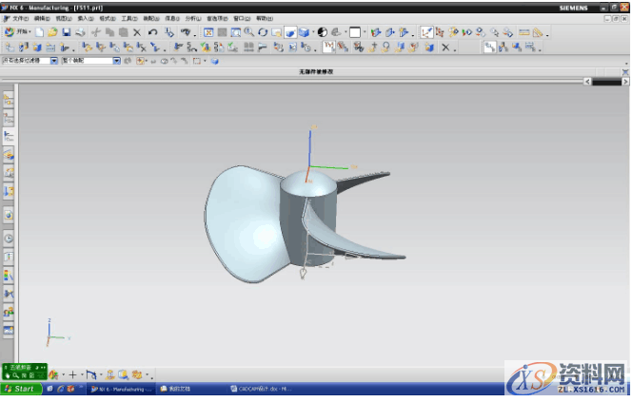Screen dimensions: 632x402
Task: Open the assembly scope dropdown
Action: (x=116, y=61)
